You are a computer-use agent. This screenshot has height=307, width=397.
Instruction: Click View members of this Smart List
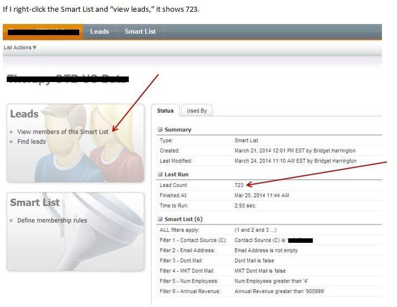[62, 132]
